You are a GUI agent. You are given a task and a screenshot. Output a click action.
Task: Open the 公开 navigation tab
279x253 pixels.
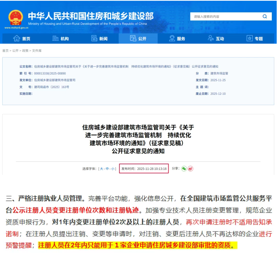pos(138,39)
